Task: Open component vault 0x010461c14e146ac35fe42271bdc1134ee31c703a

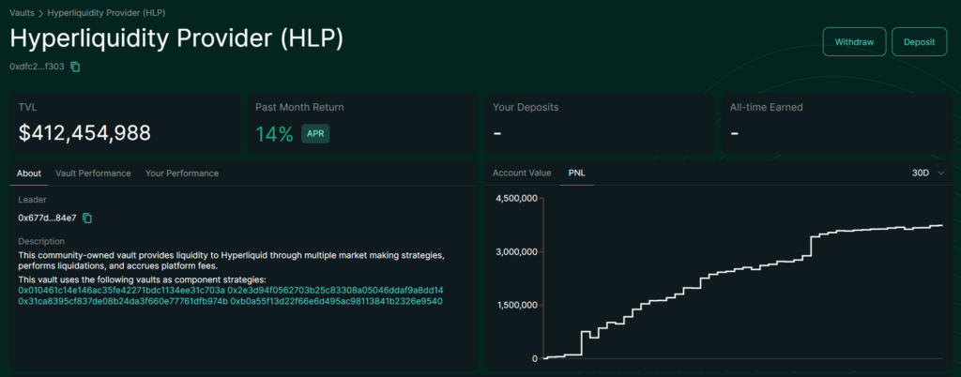Action: [121, 290]
